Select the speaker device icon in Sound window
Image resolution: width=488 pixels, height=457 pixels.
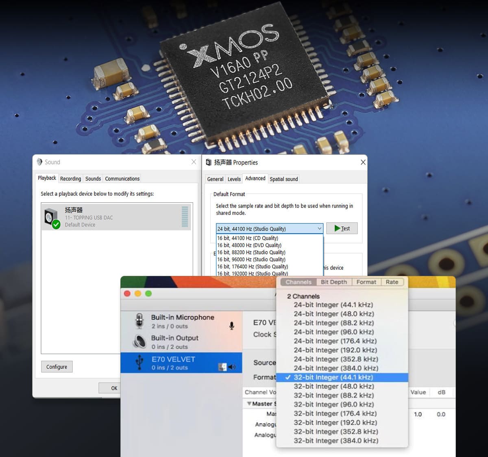tap(52, 219)
